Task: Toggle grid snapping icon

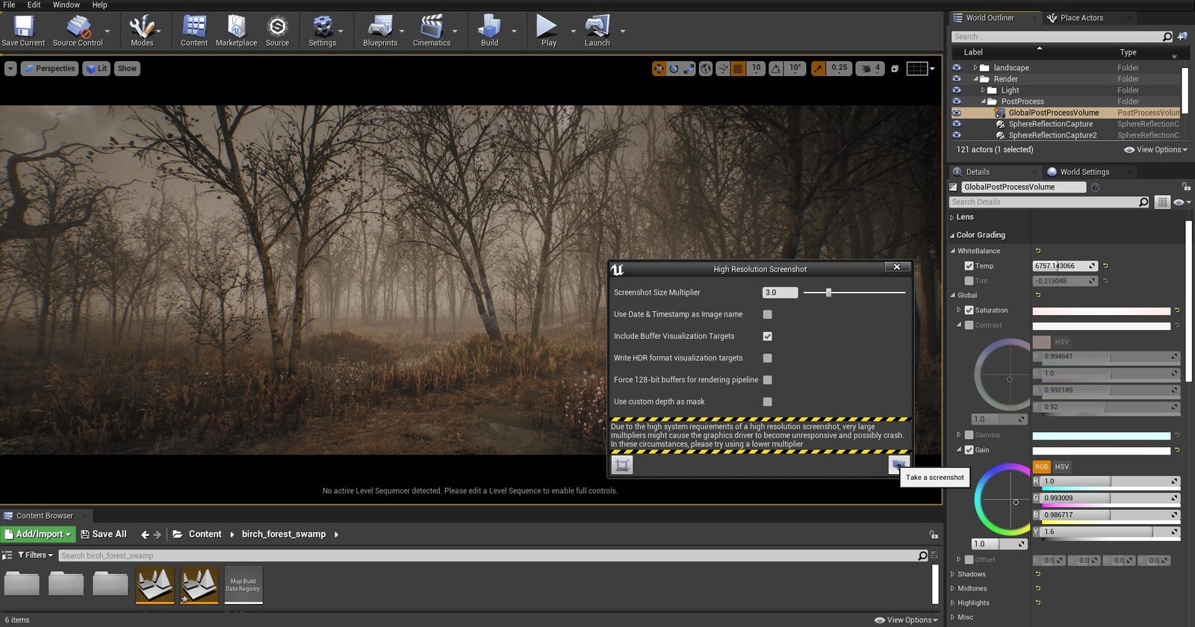Action: click(738, 69)
